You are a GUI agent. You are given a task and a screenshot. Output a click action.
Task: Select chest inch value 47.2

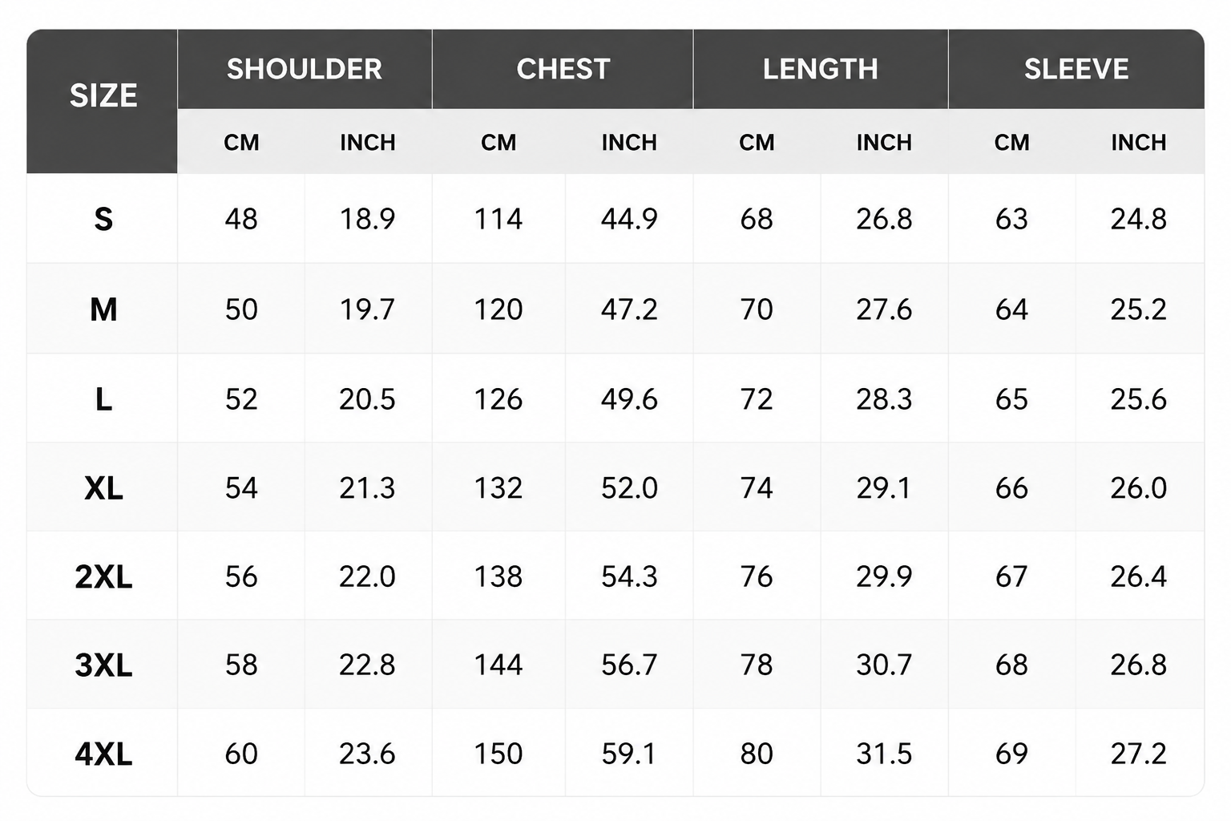pyautogui.click(x=629, y=309)
